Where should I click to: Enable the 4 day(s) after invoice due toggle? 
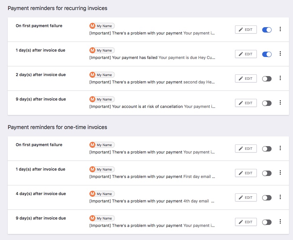tap(267, 198)
